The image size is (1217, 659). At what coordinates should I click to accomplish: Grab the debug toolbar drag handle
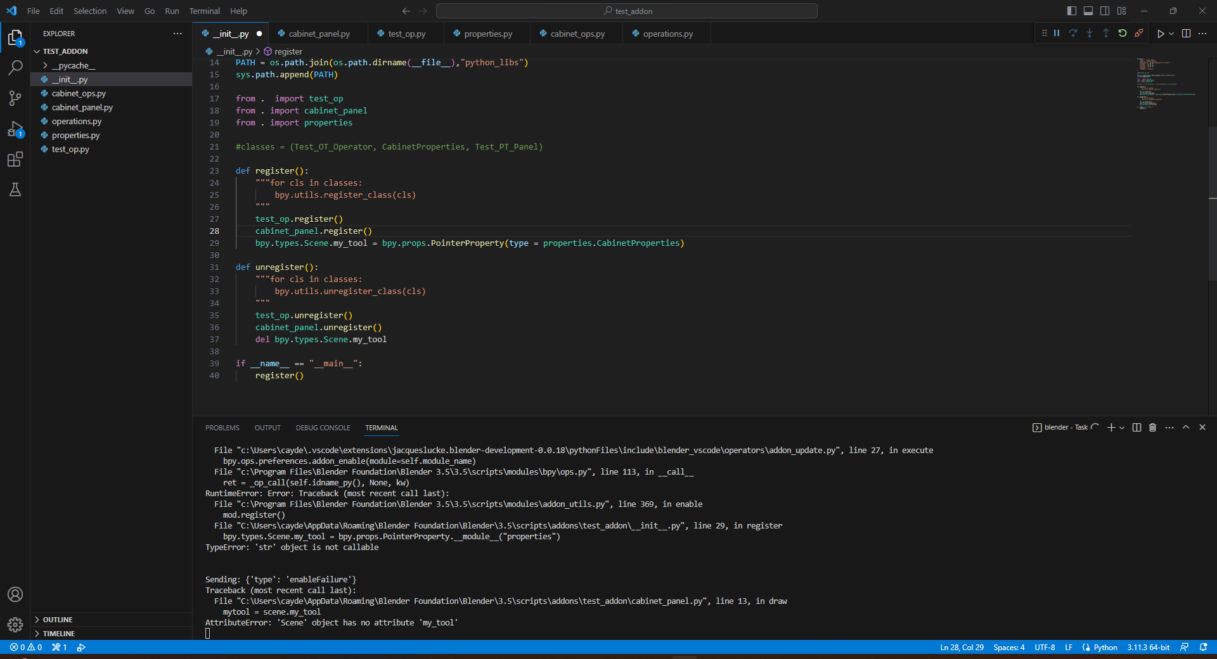click(1044, 34)
